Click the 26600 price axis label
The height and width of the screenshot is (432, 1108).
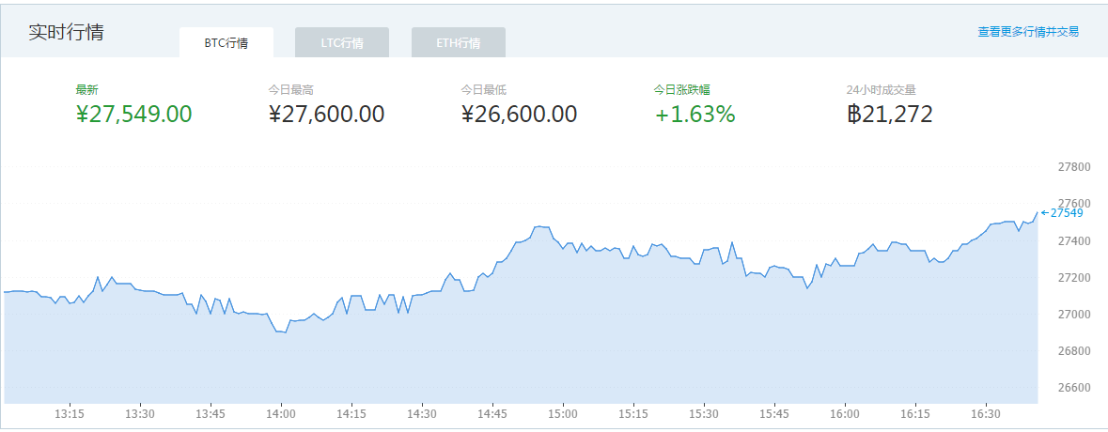pyautogui.click(x=1074, y=388)
